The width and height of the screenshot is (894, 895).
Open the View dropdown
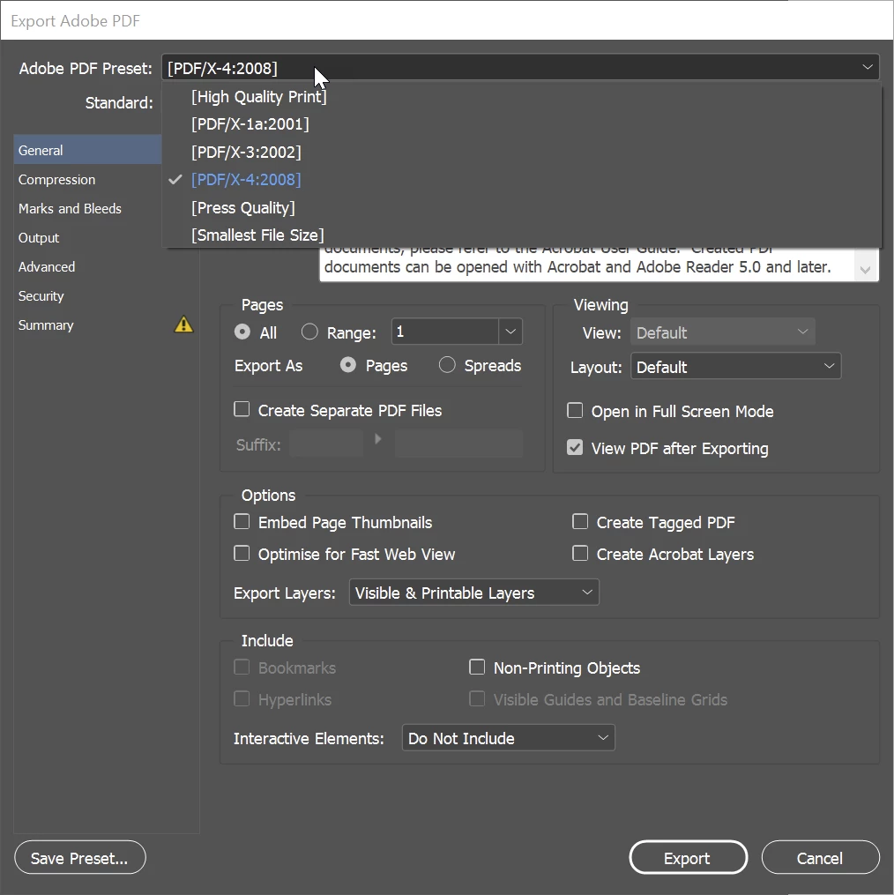(x=723, y=332)
